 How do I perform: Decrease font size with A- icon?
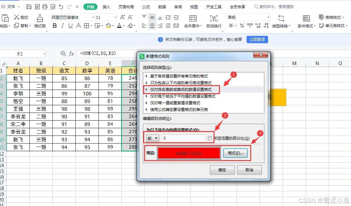130,17
